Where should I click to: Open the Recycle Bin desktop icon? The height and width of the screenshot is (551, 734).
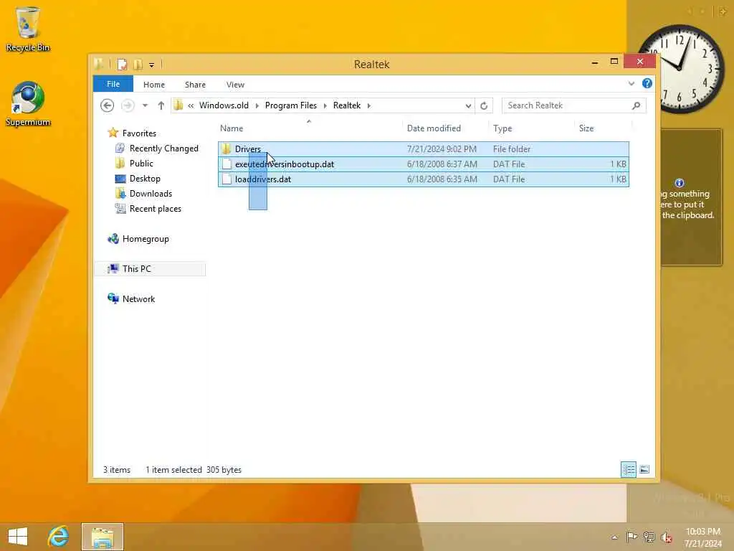(28, 29)
